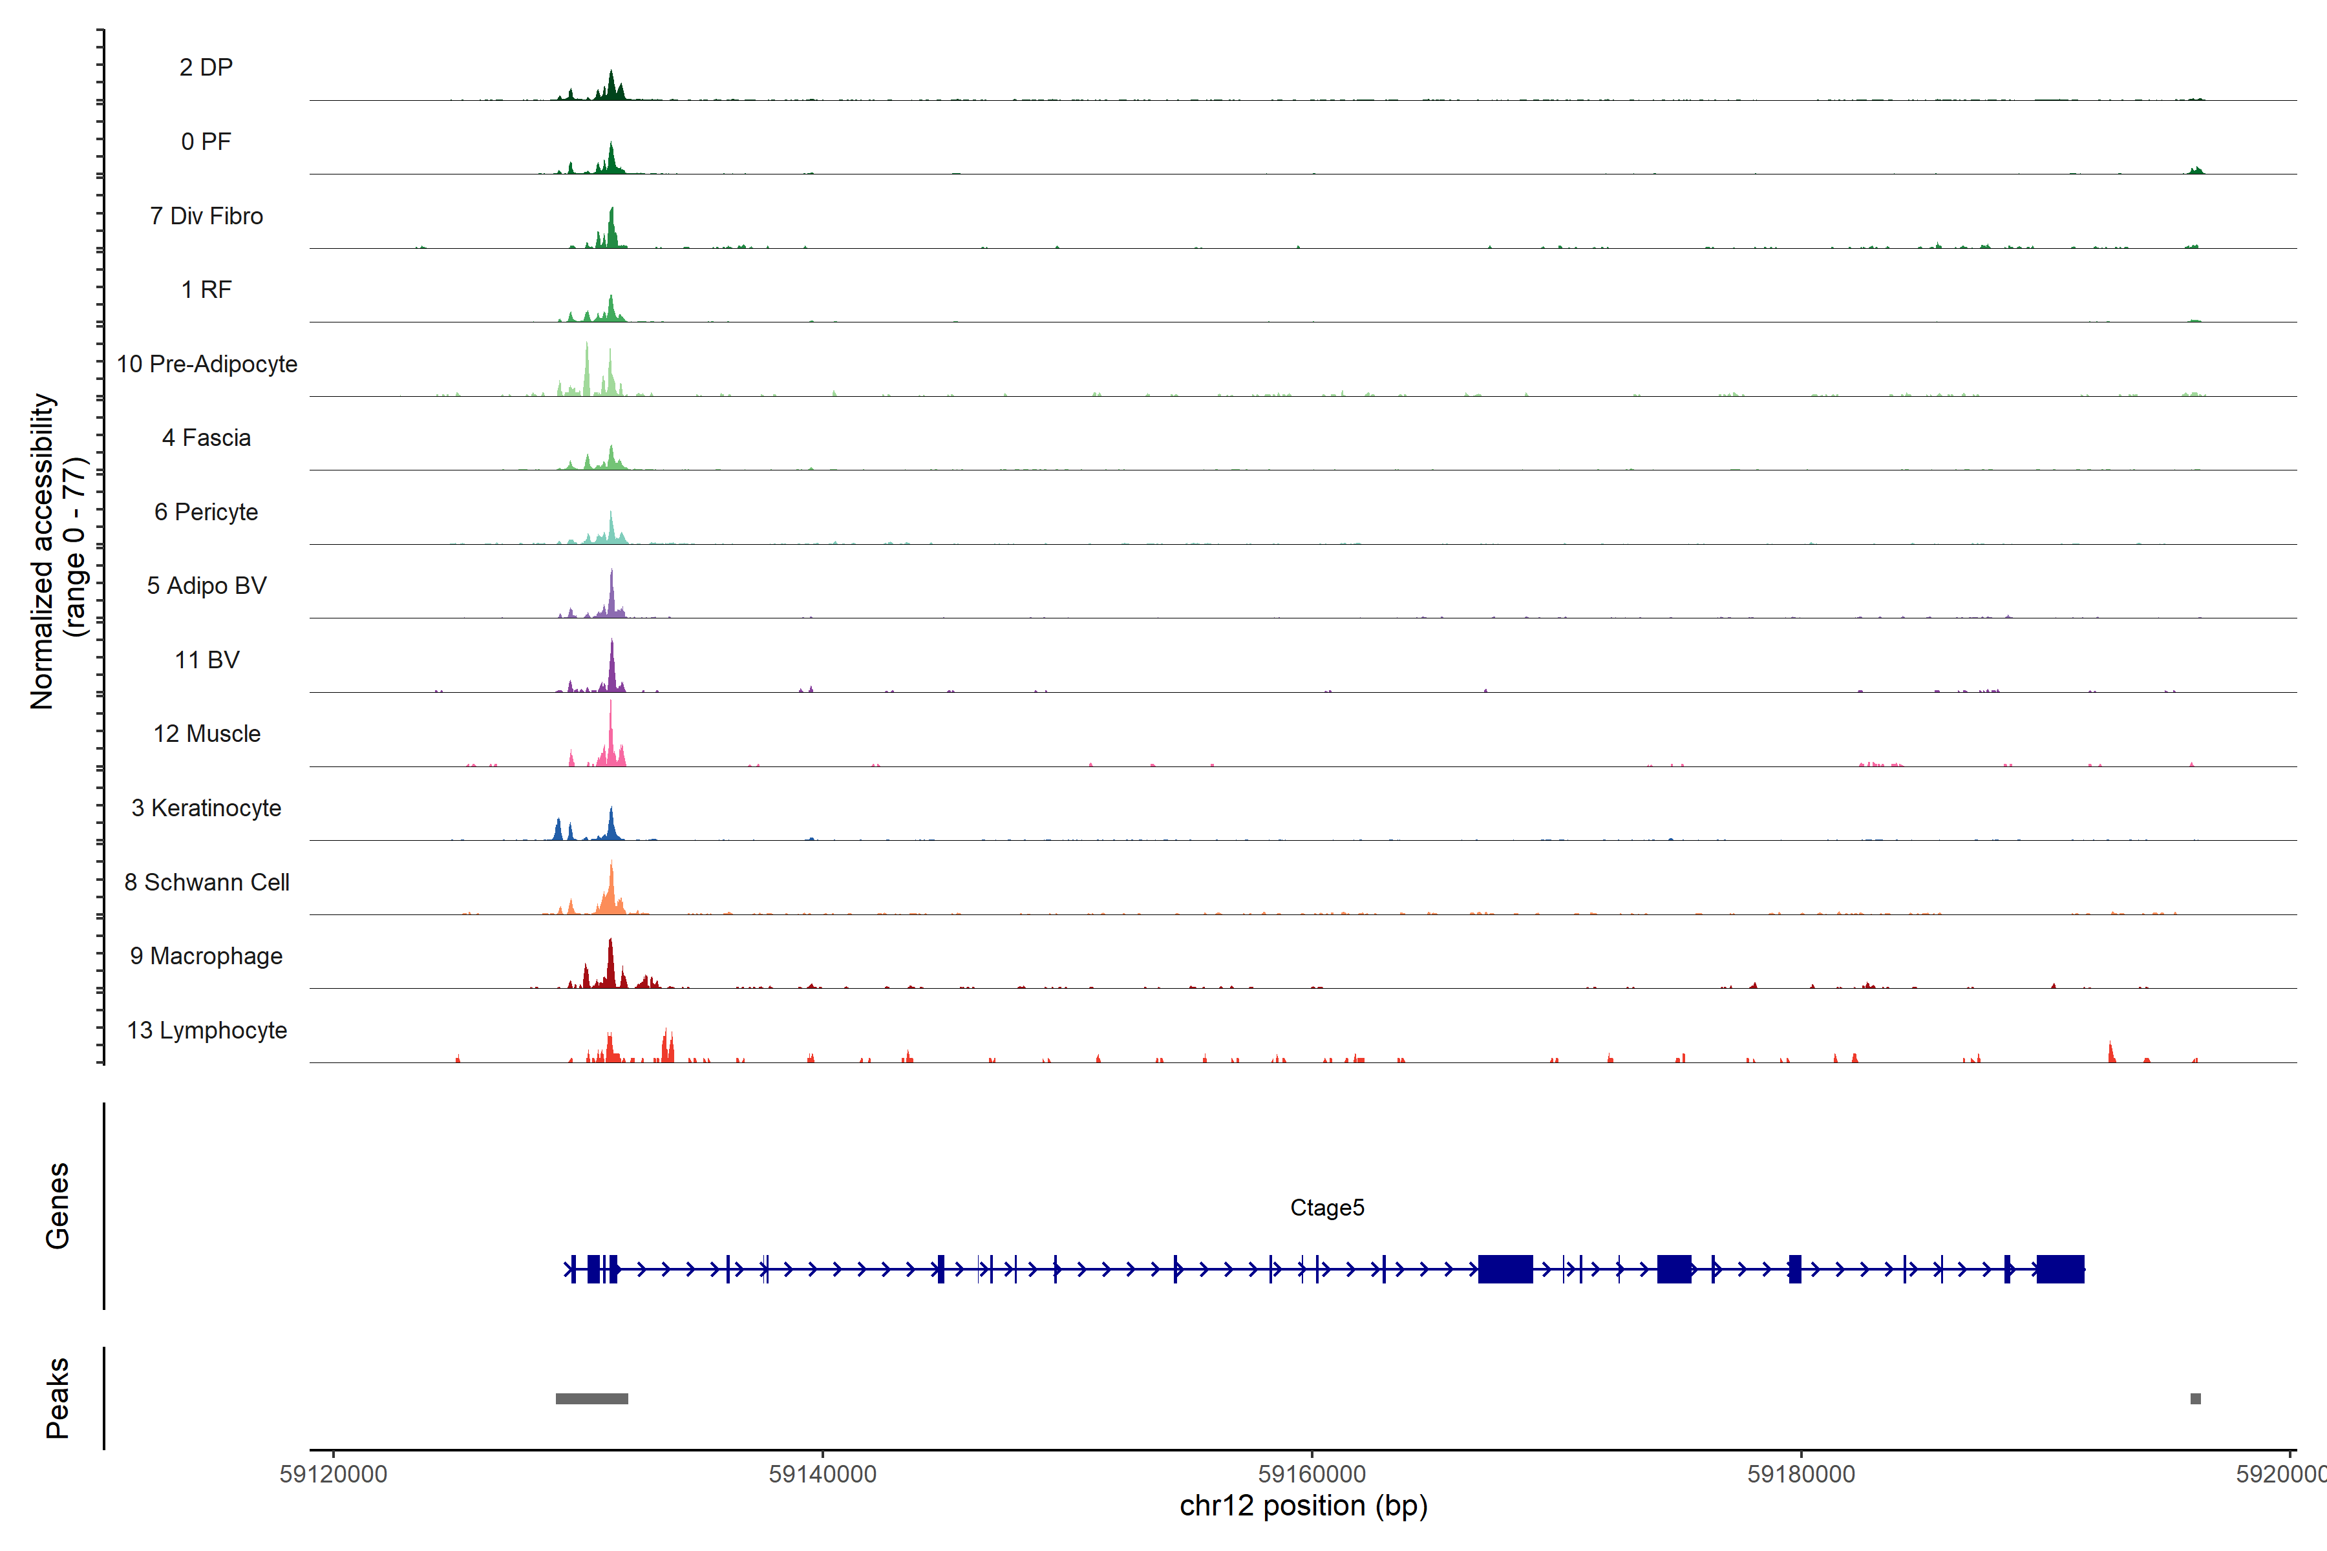2327x1551 pixels.
Task: Click the 2 DP track label
Action: click(206, 67)
